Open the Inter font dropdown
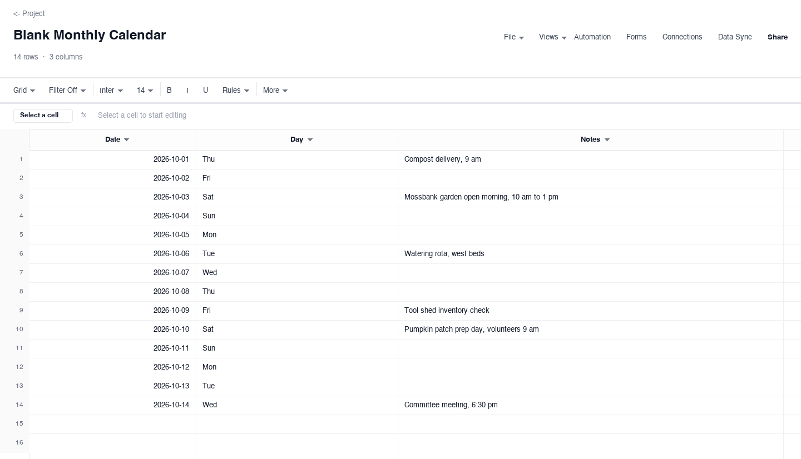This screenshot has width=801, height=459. coord(111,90)
